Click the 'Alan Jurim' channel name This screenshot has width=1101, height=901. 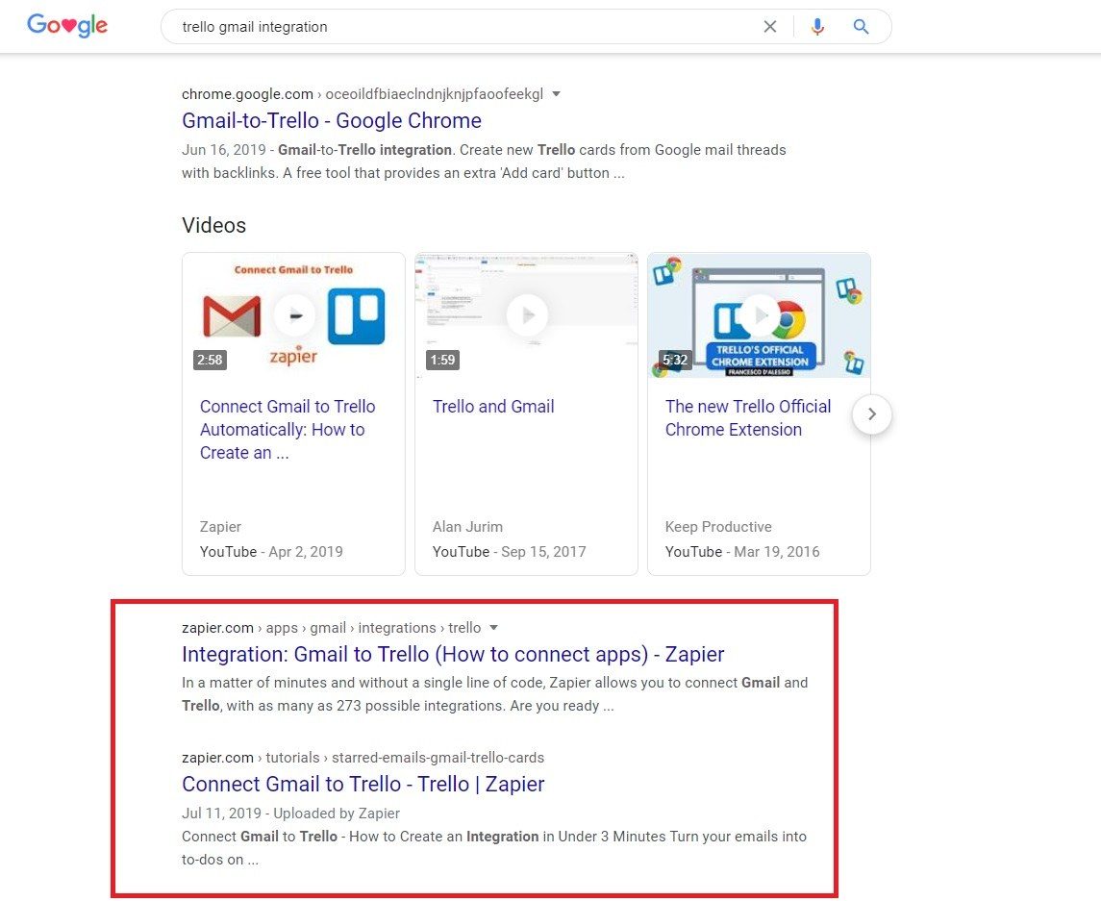point(467,527)
